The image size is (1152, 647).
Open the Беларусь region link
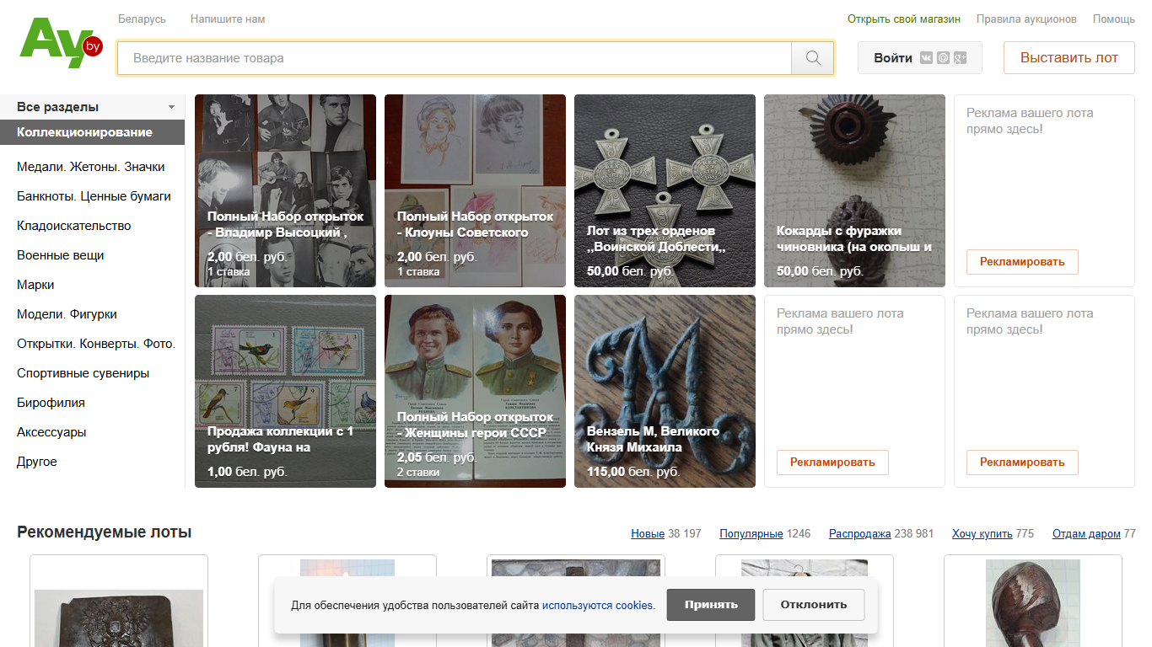click(x=142, y=19)
